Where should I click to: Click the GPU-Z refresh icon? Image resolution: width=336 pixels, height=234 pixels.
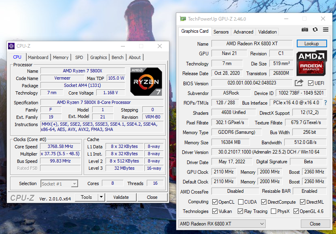tap(315, 30)
